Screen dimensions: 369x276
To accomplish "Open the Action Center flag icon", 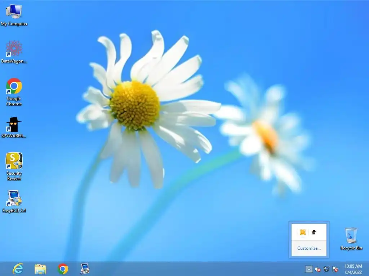I will [335, 269].
